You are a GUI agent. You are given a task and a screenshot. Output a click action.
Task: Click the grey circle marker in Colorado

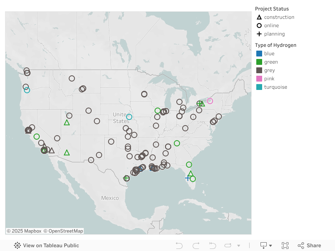[x=97, y=121]
